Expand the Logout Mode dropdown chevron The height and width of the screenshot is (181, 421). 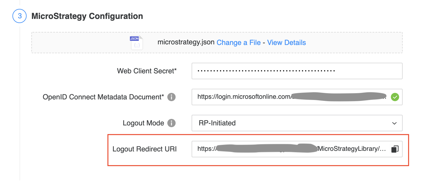(394, 123)
